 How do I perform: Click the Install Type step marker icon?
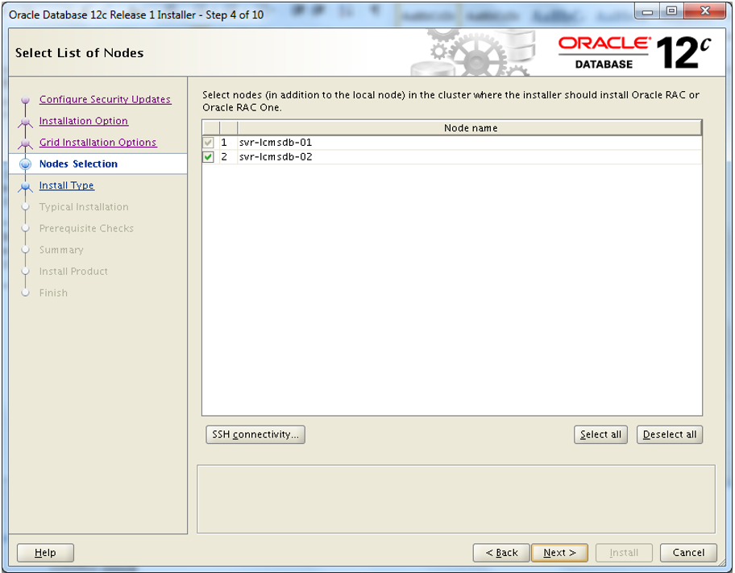[x=25, y=186]
